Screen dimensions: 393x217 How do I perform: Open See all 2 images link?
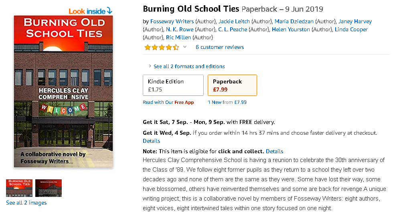pos(26,203)
